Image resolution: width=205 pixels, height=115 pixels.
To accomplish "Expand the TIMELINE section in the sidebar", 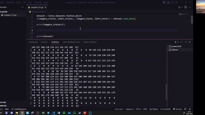I will [x=3, y=106].
